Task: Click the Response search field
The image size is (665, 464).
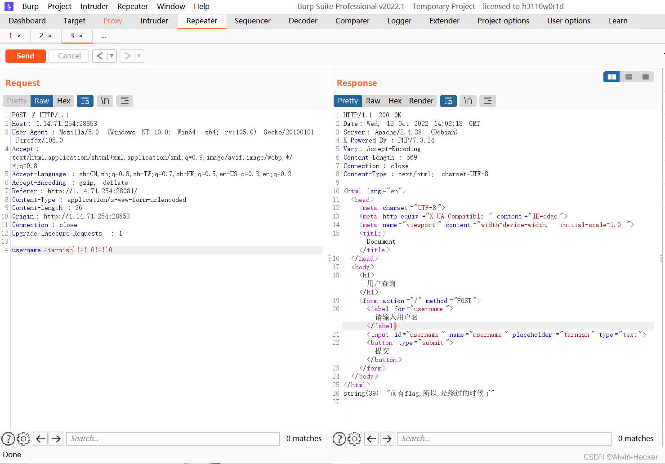Action: pyautogui.click(x=504, y=438)
